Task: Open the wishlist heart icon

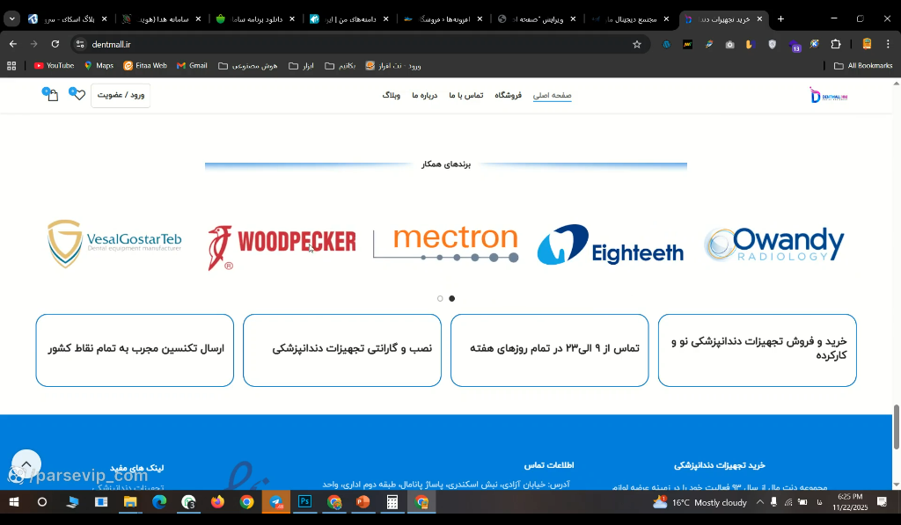Action: (x=78, y=95)
